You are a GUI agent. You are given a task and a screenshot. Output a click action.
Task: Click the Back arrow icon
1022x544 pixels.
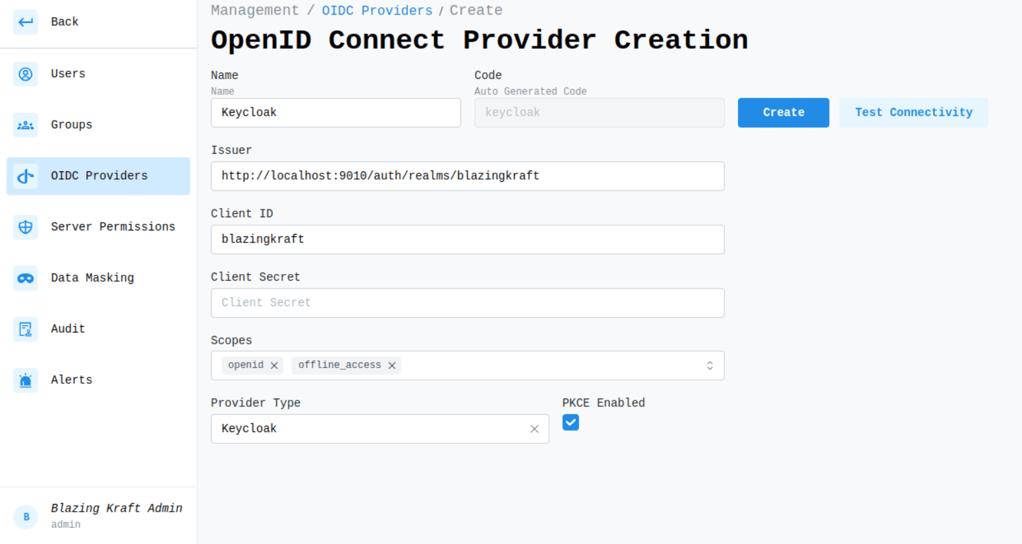tap(26, 22)
